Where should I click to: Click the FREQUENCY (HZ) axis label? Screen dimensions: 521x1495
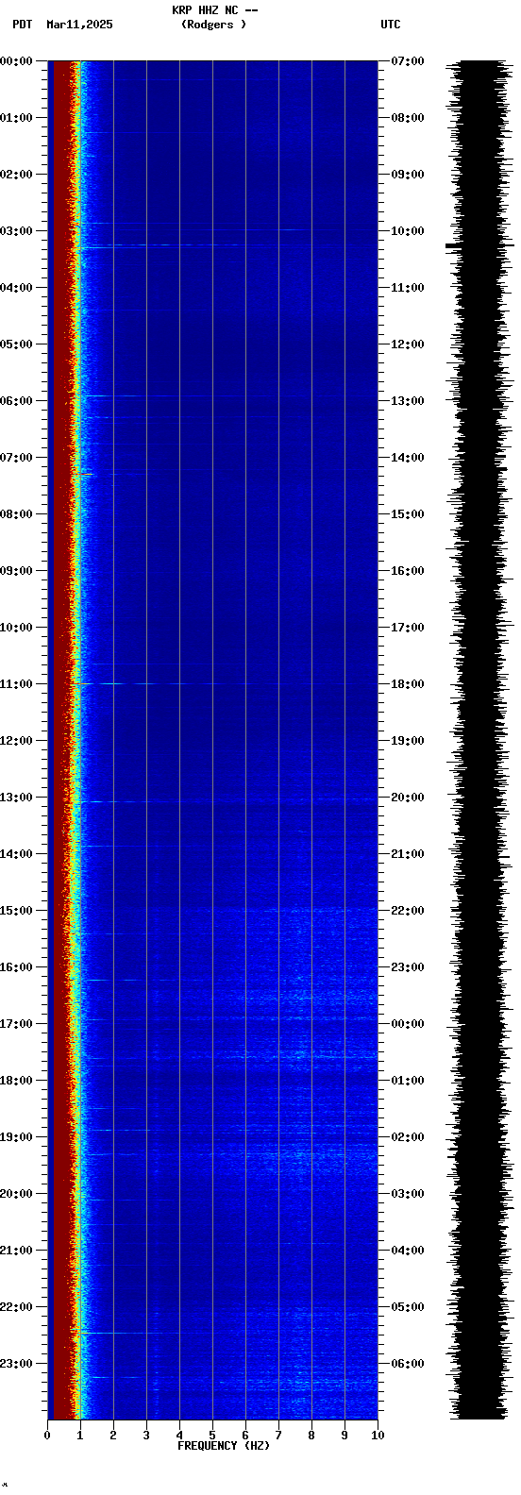224,1446
